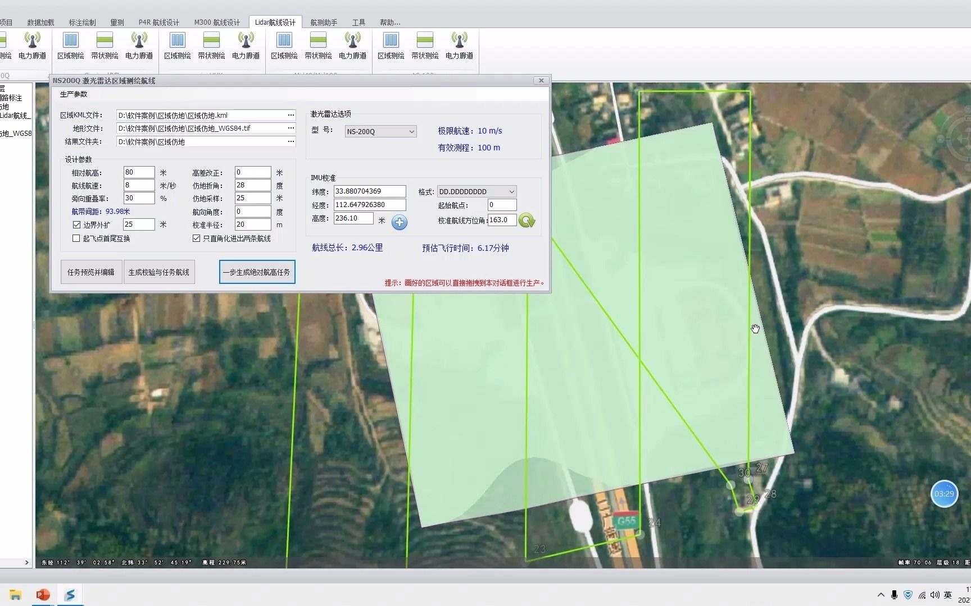This screenshot has height=606, width=971.
Task: Click the blue plus icon beside IMU 高度
Action: pyautogui.click(x=400, y=223)
